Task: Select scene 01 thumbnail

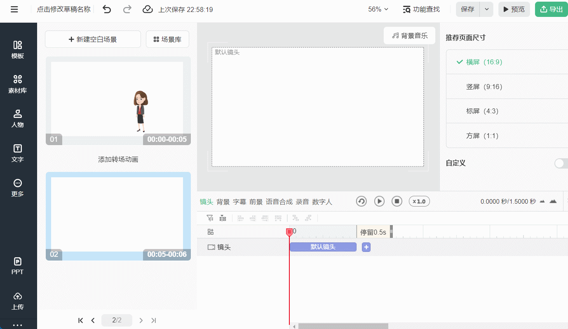Action: pyautogui.click(x=118, y=101)
